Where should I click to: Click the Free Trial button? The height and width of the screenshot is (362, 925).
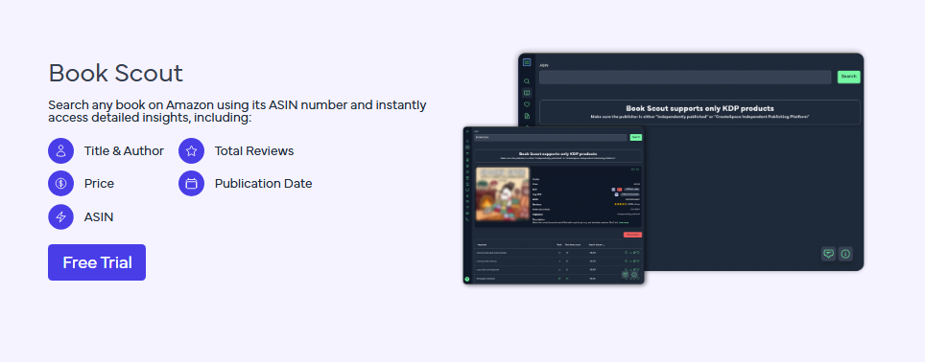pyautogui.click(x=97, y=262)
